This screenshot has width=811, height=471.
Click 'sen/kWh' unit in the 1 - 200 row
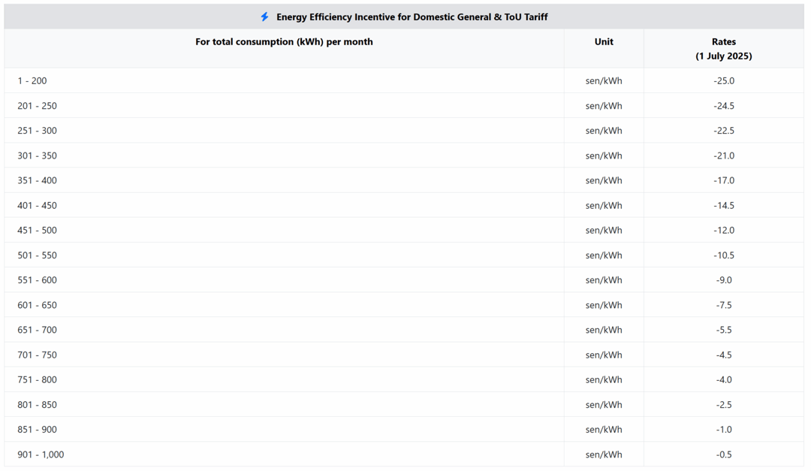[604, 80]
